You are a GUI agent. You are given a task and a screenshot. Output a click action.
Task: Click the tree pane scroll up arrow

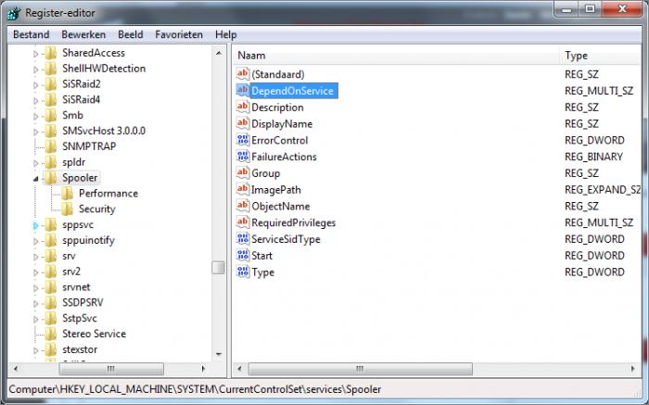pyautogui.click(x=219, y=53)
